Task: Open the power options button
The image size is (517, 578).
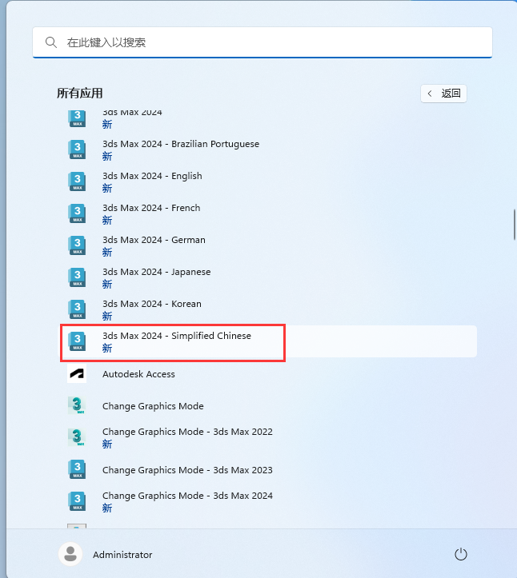Action: click(x=460, y=554)
